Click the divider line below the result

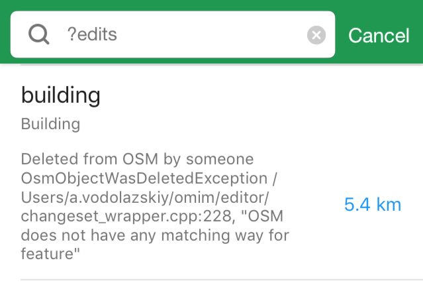222,280
